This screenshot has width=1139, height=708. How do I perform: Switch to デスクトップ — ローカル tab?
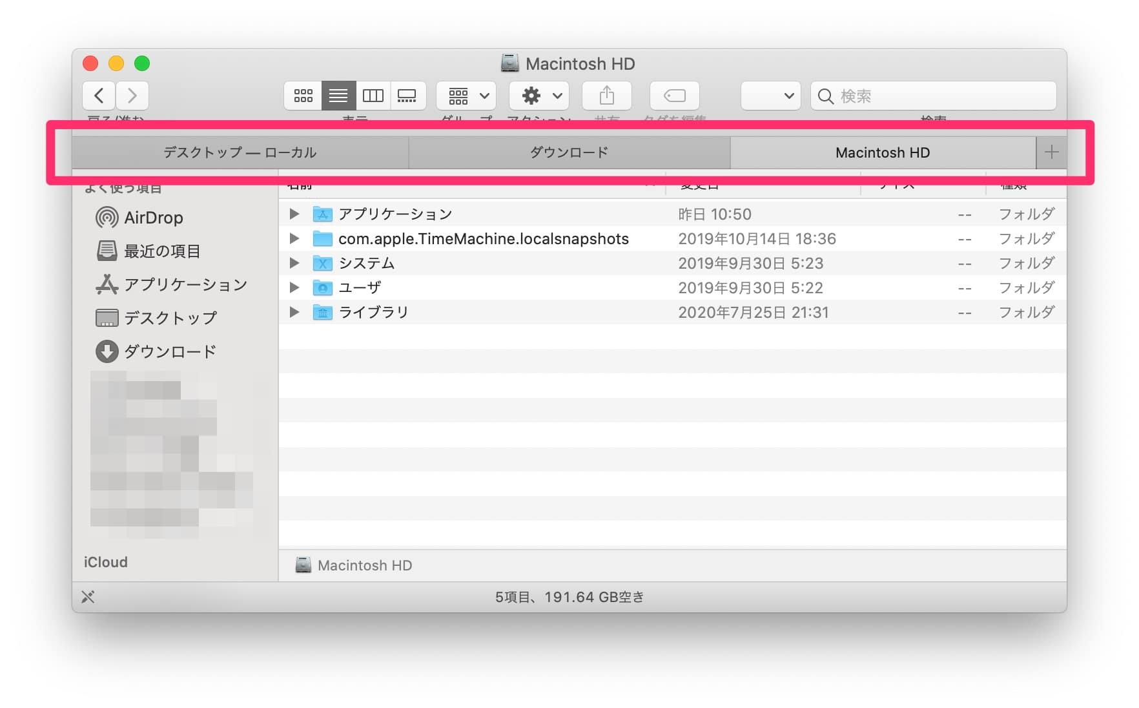click(240, 152)
